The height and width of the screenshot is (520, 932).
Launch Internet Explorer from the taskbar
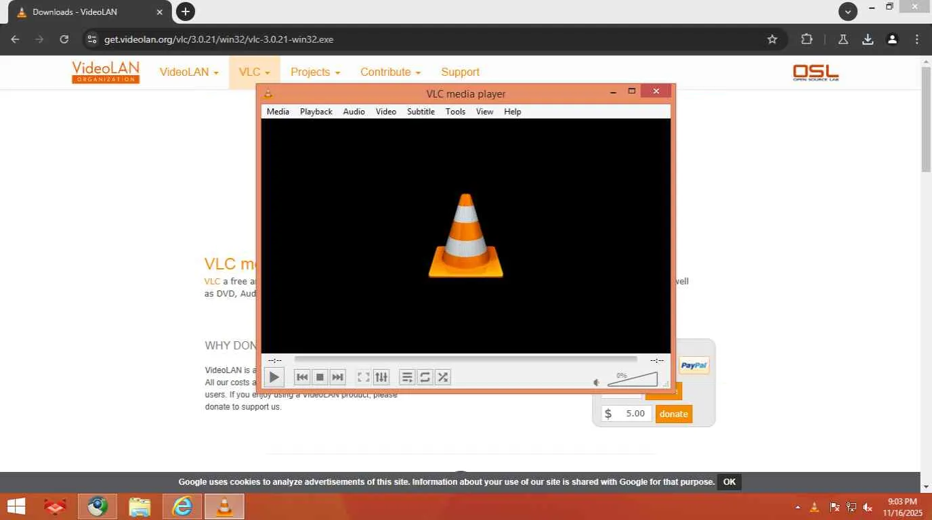pyautogui.click(x=182, y=506)
